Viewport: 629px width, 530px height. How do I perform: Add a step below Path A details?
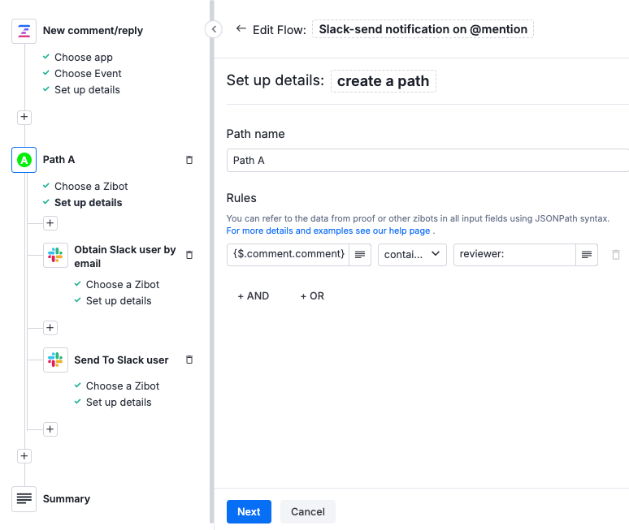click(x=50, y=223)
